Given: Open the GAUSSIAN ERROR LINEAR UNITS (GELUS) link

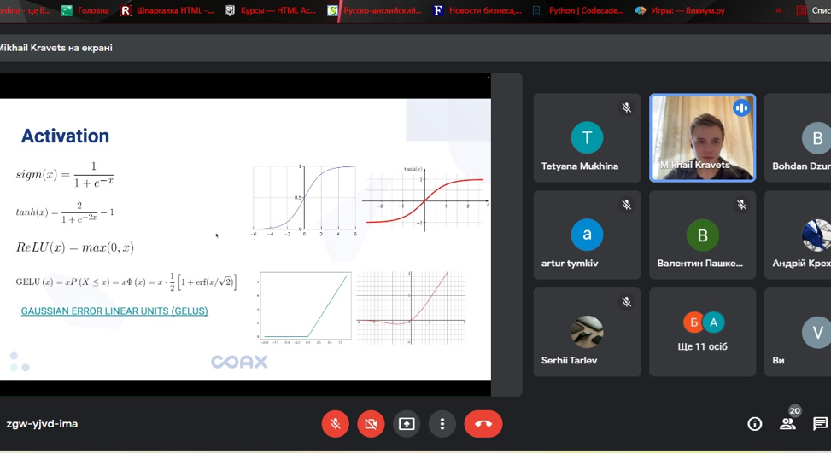Looking at the screenshot, I should point(114,311).
